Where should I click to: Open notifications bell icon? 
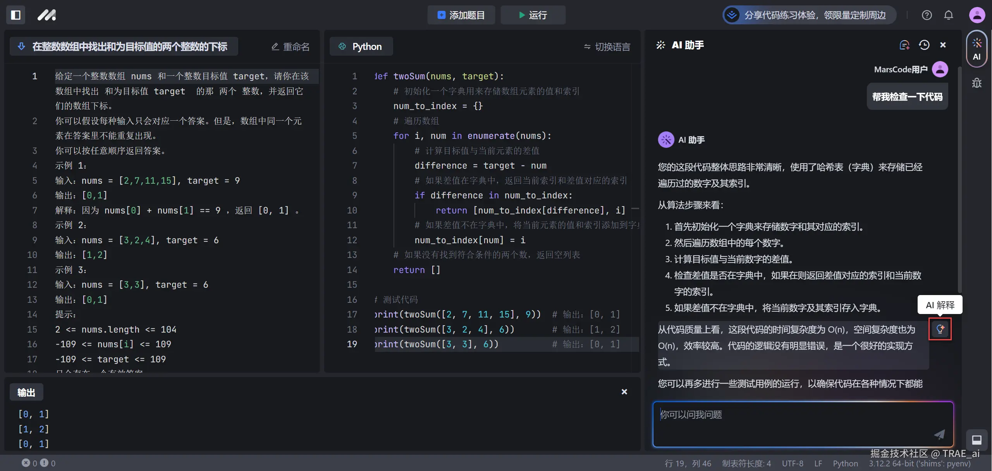pyautogui.click(x=948, y=15)
